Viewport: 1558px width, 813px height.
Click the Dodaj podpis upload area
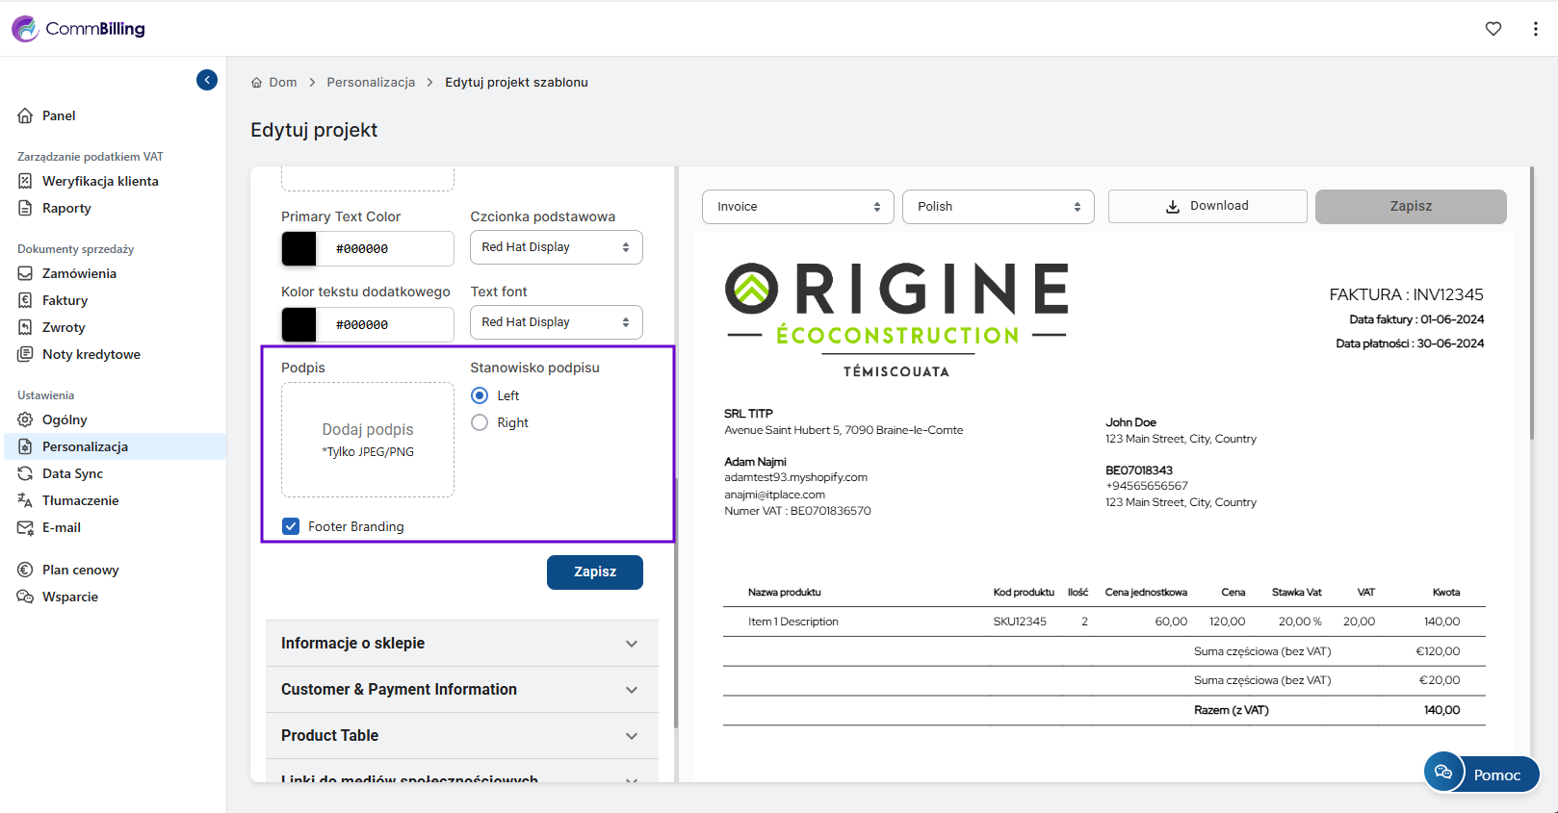368,440
